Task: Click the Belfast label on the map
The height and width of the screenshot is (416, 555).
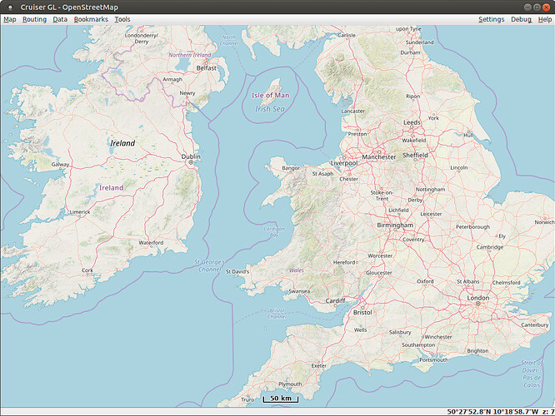Action: [x=207, y=68]
